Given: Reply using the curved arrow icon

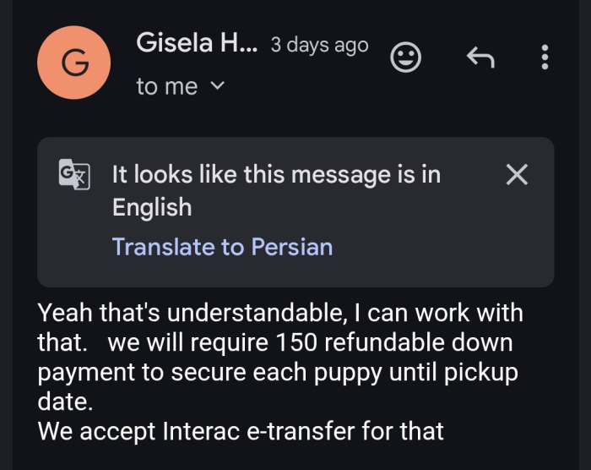Looking at the screenshot, I should (x=480, y=57).
